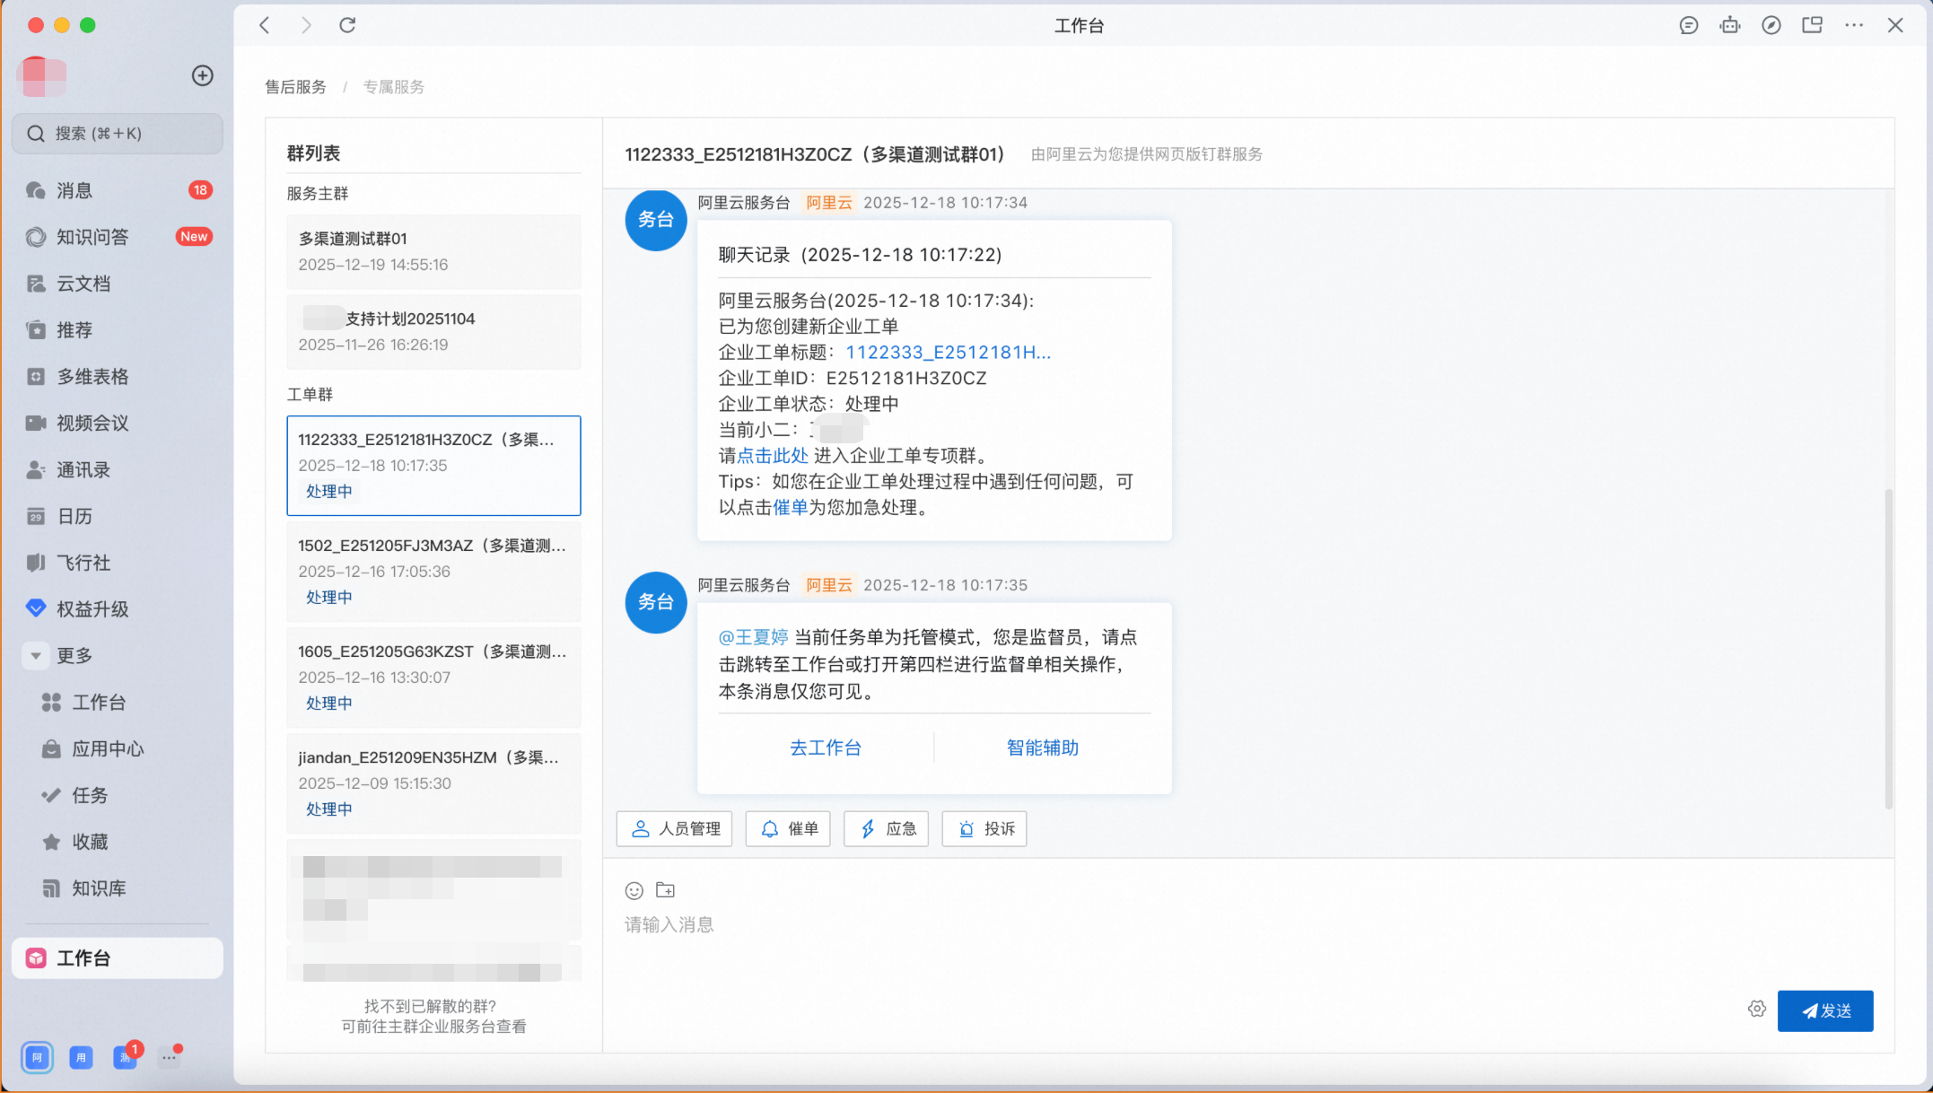Expand the bottom dock ellipsis menu
Screen dimensions: 1933x1093
pyautogui.click(x=169, y=1058)
